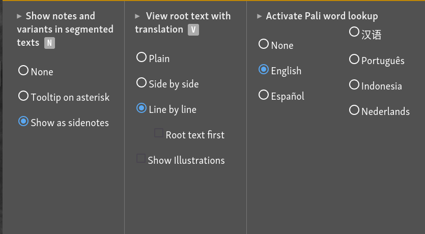Expand 'View root text with translation' triangle
This screenshot has width=425, height=234.
pyautogui.click(x=138, y=16)
